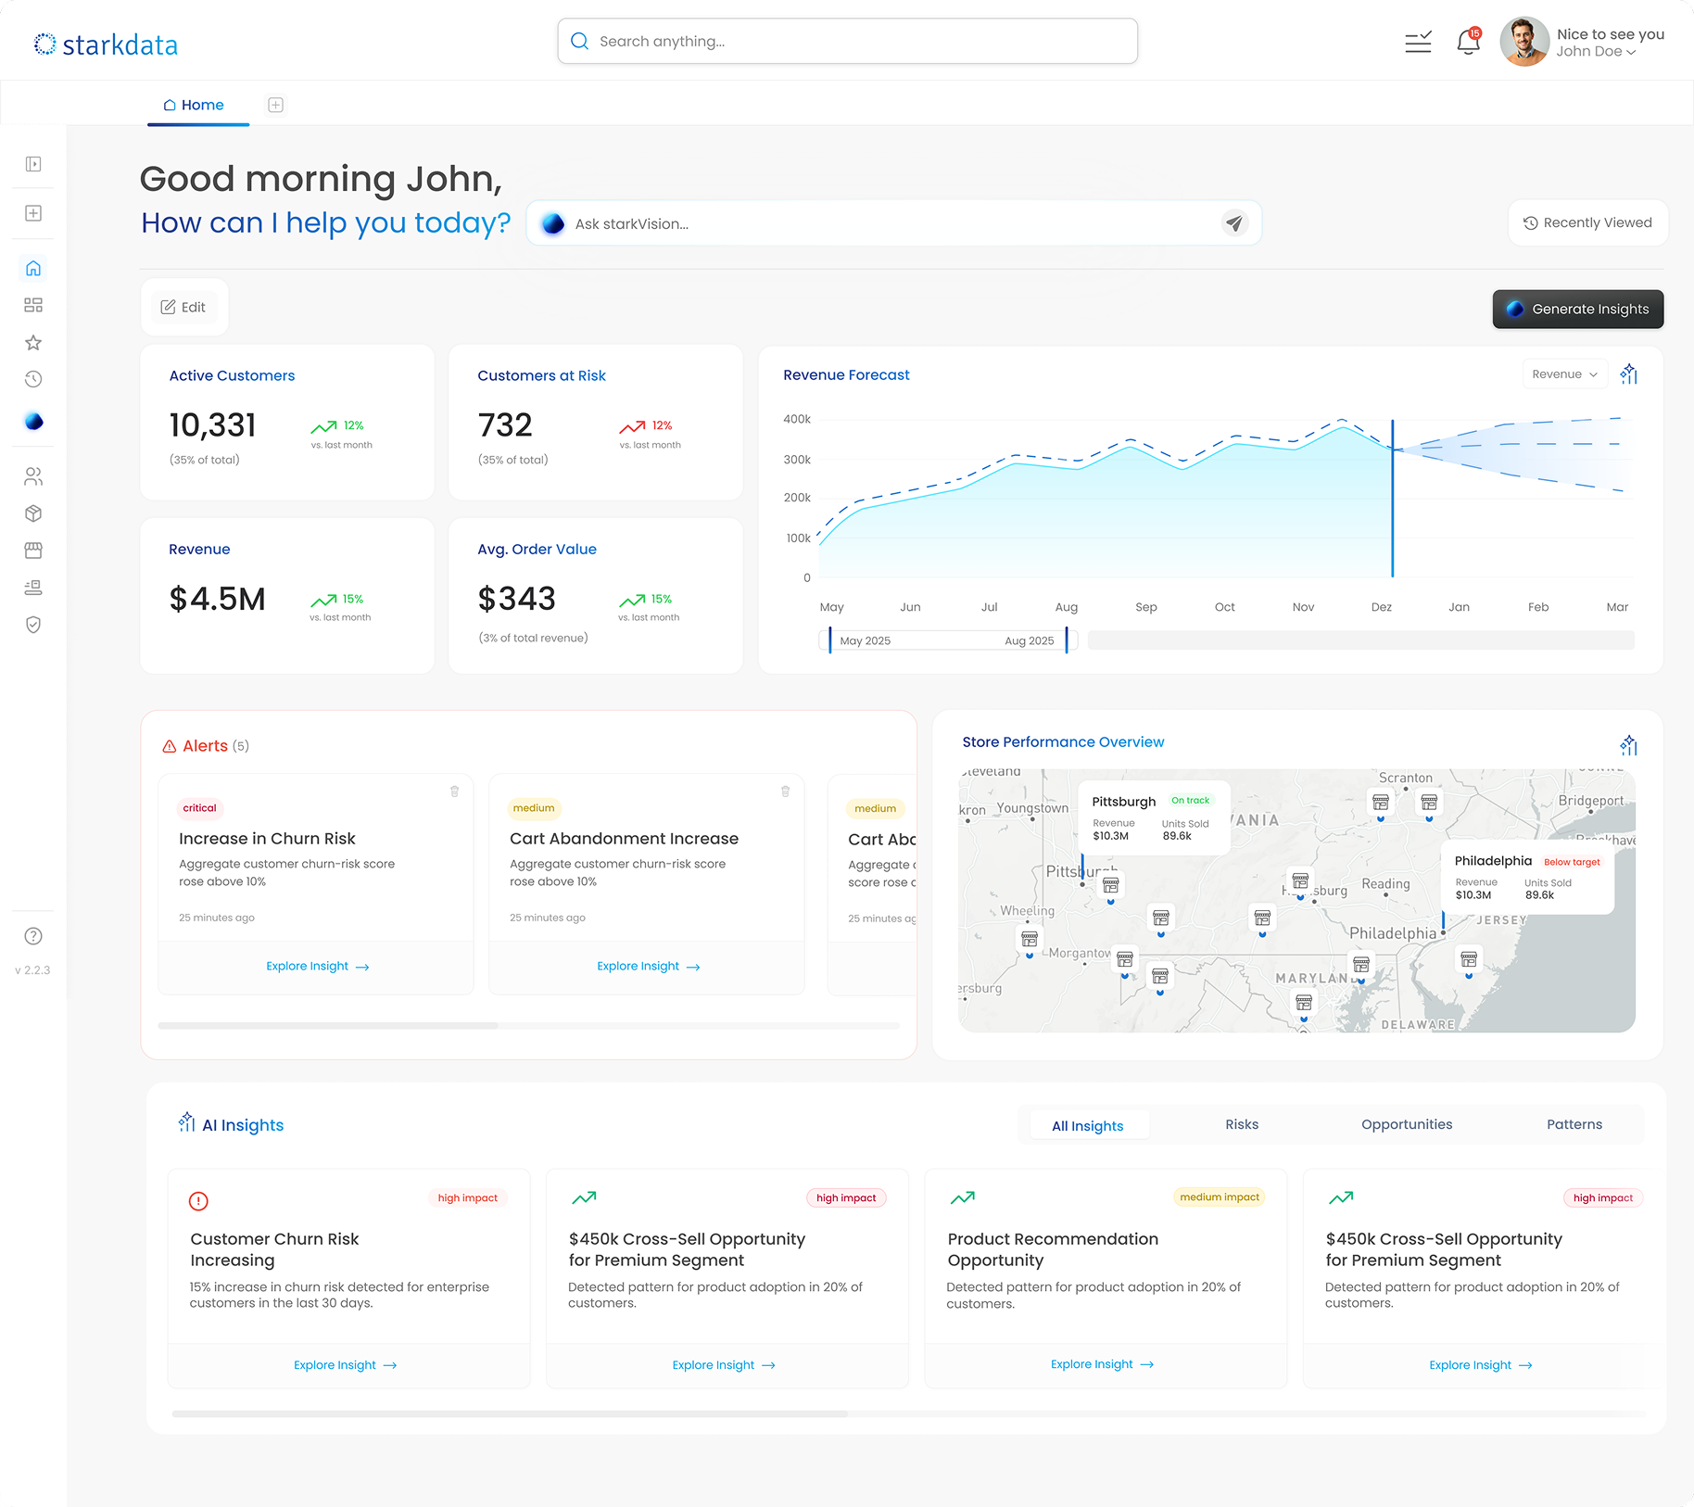Click John Doe's profile avatar
1694x1507 pixels.
1524,42
